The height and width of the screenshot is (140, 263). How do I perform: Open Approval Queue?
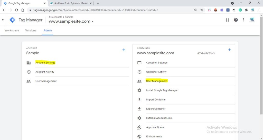click(x=155, y=127)
